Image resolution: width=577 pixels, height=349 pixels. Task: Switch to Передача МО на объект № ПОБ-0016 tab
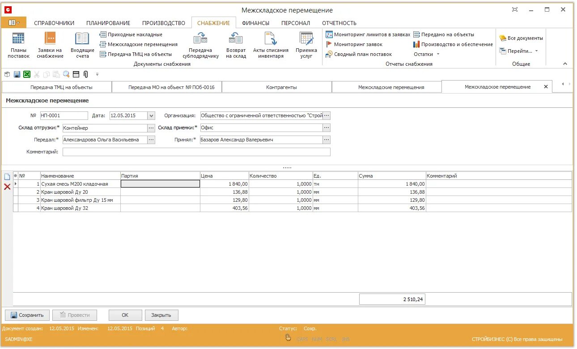pos(167,87)
